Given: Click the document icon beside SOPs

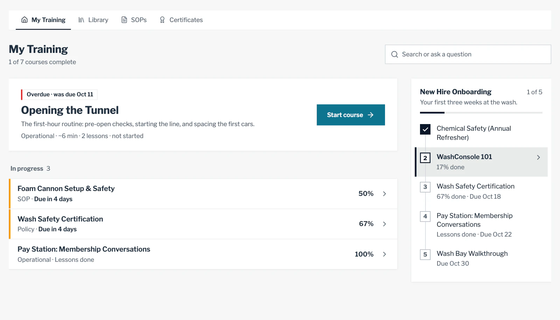Looking at the screenshot, I should (124, 20).
